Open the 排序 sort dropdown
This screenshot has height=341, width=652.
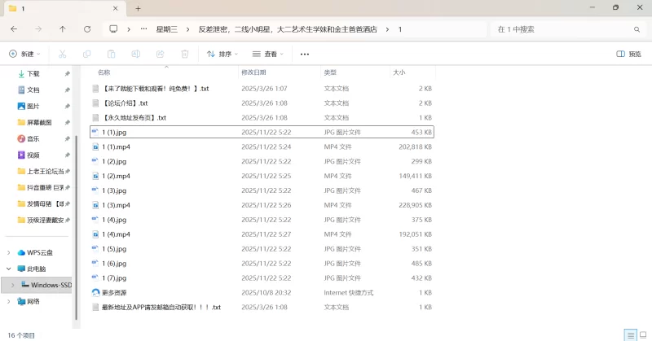pyautogui.click(x=222, y=55)
